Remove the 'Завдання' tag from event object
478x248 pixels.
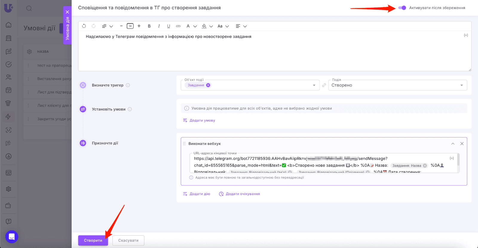[x=208, y=85]
